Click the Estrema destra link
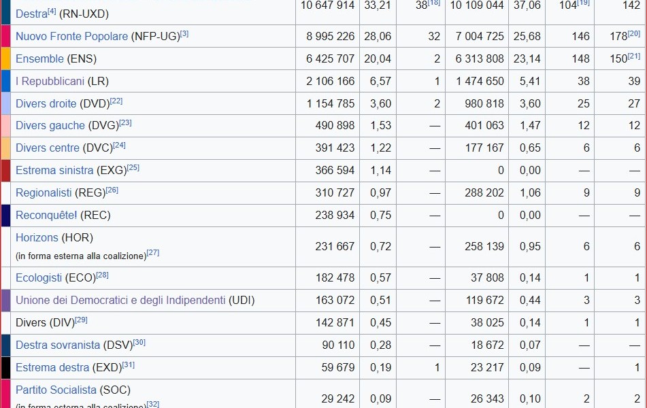Viewport: 647px width, 408px height. (52, 368)
